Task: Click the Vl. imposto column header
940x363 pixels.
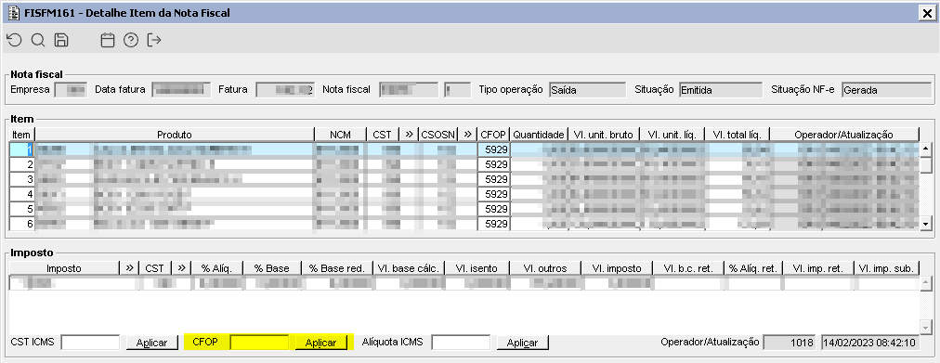Action: click(x=616, y=268)
